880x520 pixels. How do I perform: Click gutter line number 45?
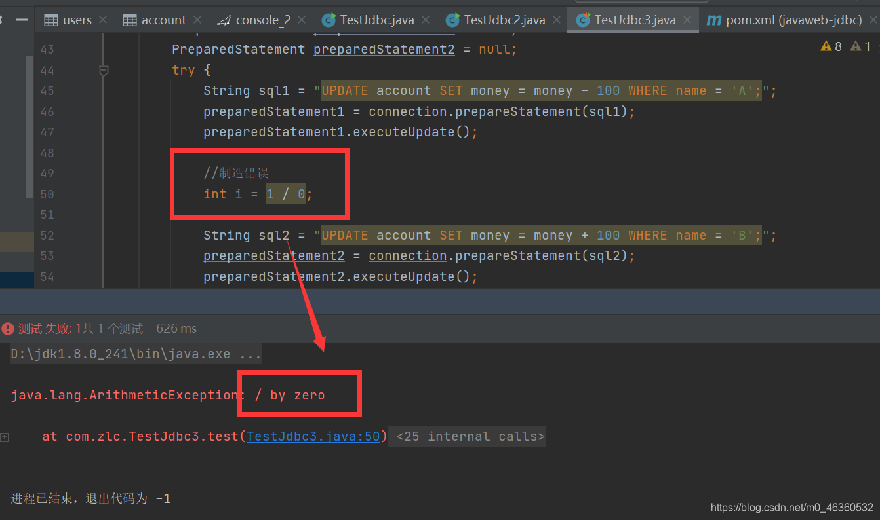47,91
